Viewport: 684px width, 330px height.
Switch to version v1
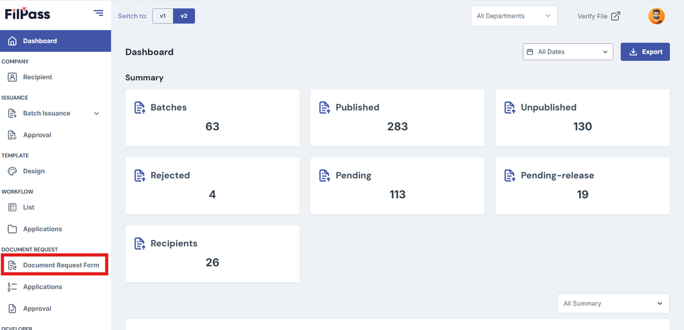pos(162,16)
